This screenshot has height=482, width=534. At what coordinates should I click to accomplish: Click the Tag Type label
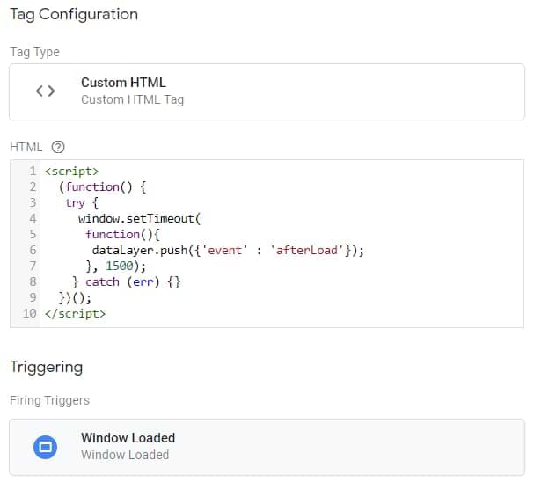click(34, 52)
